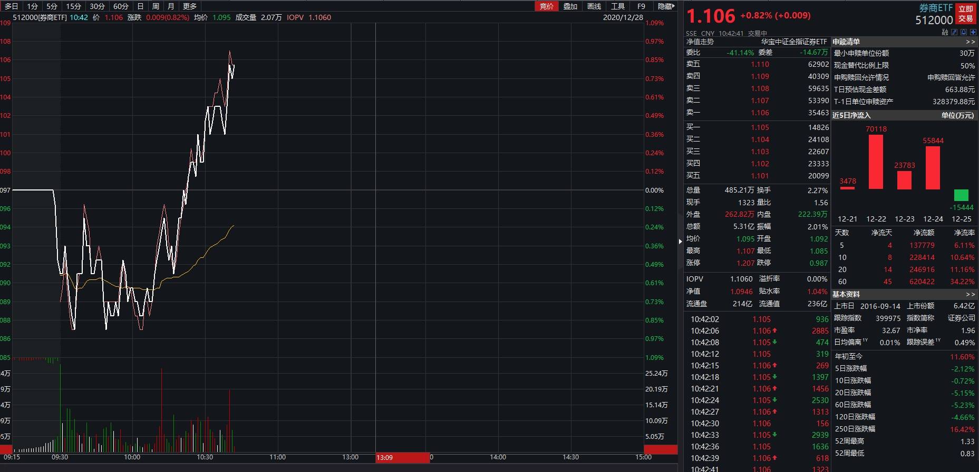Switch to the 5分 chart period tab
The width and height of the screenshot is (979, 472).
[x=52, y=6]
